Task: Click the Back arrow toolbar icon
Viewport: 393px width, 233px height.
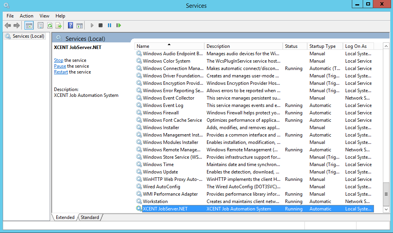Action: tap(8, 26)
